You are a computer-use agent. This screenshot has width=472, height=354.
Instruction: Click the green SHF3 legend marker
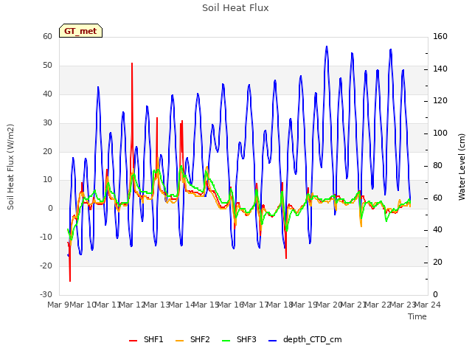(x=226, y=341)
